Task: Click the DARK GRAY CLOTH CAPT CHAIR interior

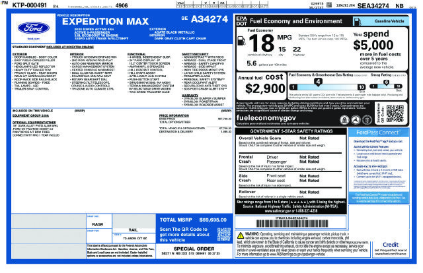Action: (x=180, y=38)
